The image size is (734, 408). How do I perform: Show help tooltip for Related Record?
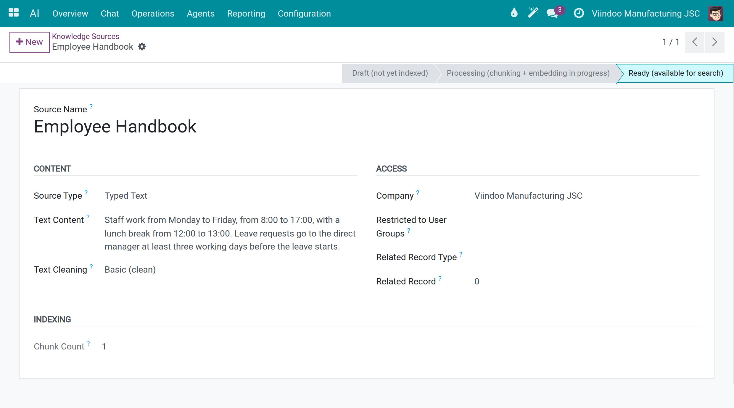pos(440,278)
